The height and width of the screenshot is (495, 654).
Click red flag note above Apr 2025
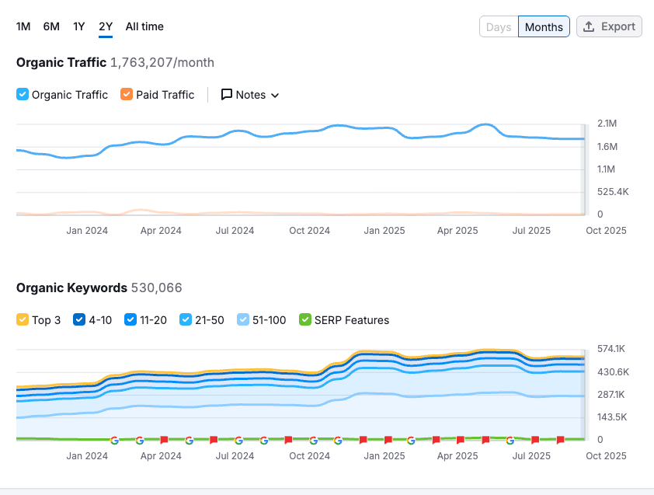pyautogui.click(x=461, y=440)
